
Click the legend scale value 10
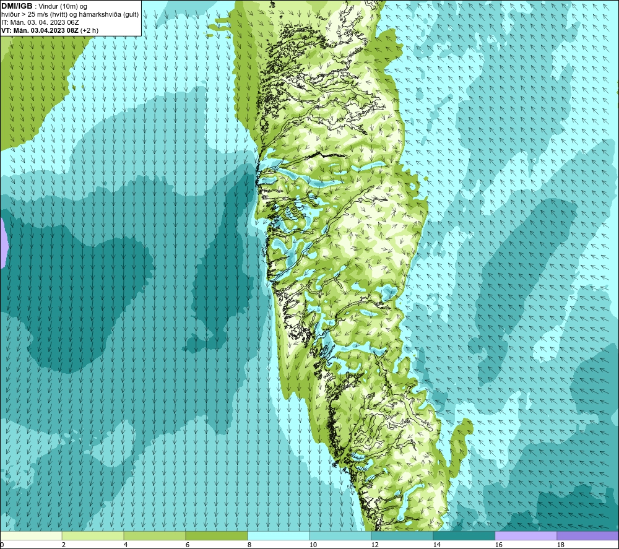pyautogui.click(x=313, y=545)
